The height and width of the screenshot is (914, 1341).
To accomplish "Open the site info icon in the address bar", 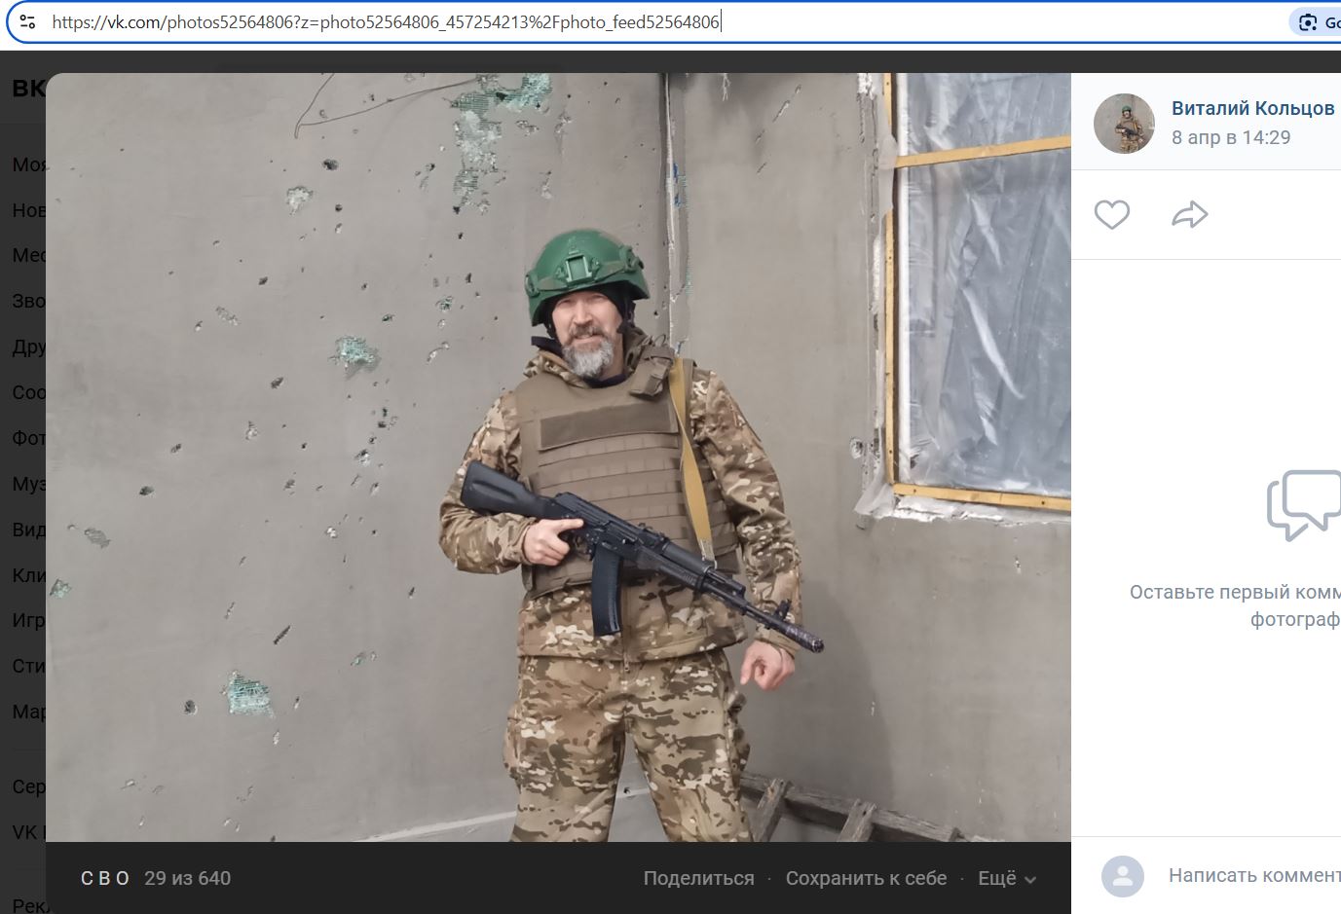I will pyautogui.click(x=27, y=21).
